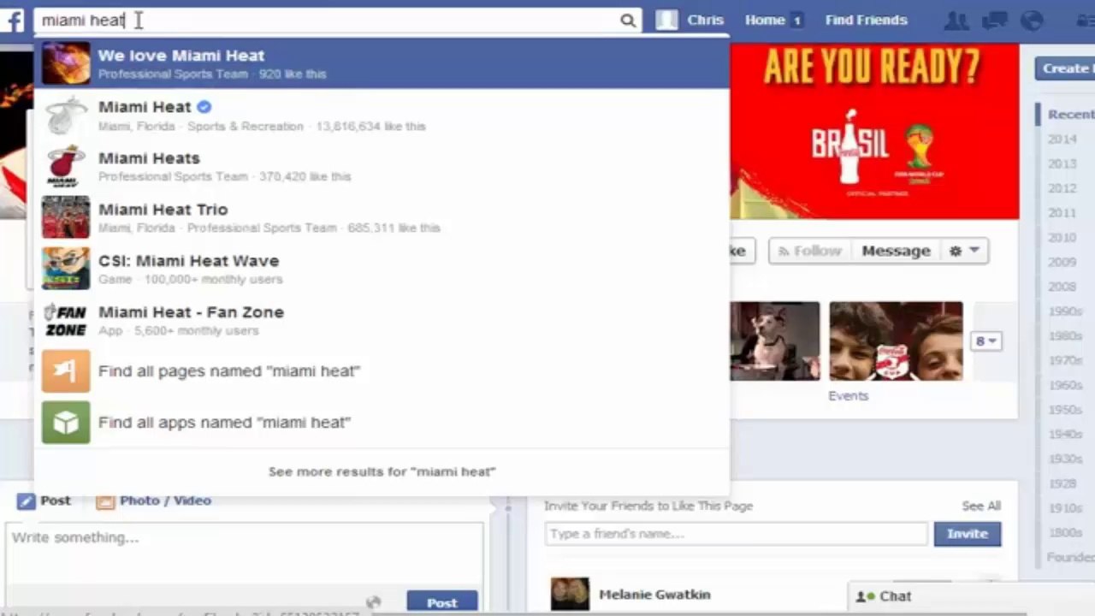Expand the 8 more tabs dropdown
This screenshot has height=616, width=1095.
point(986,341)
